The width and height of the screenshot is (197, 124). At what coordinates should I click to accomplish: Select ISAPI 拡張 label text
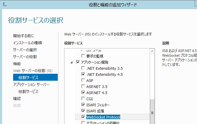(x=95, y=111)
